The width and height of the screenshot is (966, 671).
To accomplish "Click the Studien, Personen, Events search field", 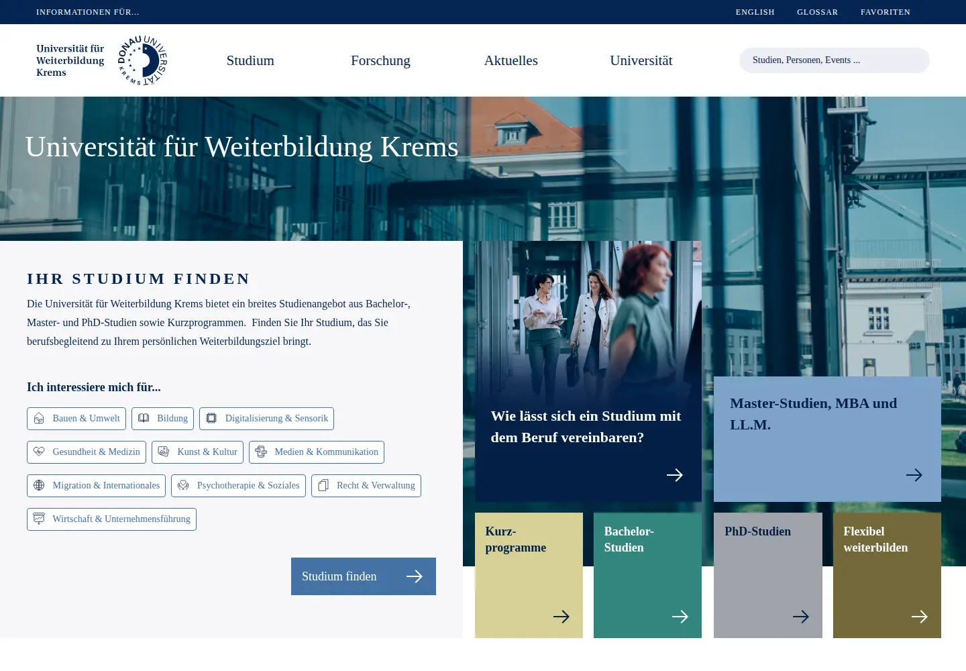I will pyautogui.click(x=835, y=60).
